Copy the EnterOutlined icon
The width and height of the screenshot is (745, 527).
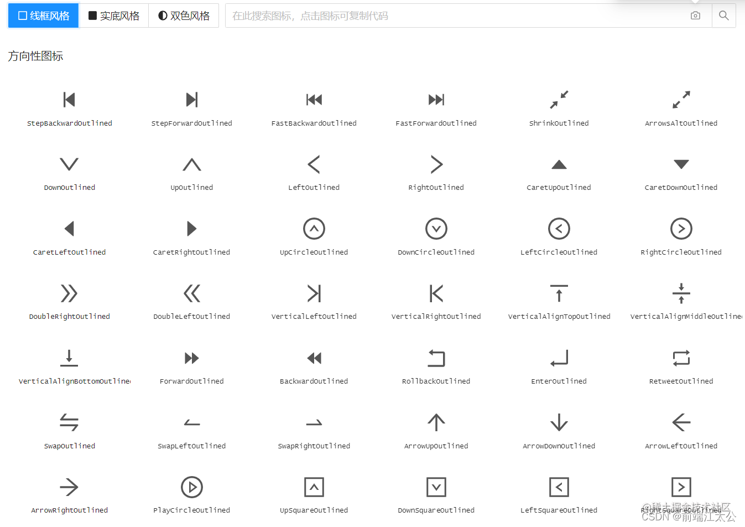(x=559, y=358)
